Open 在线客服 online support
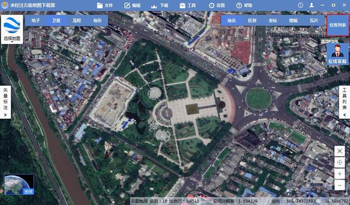The height and width of the screenshot is (205, 350). click(x=337, y=54)
